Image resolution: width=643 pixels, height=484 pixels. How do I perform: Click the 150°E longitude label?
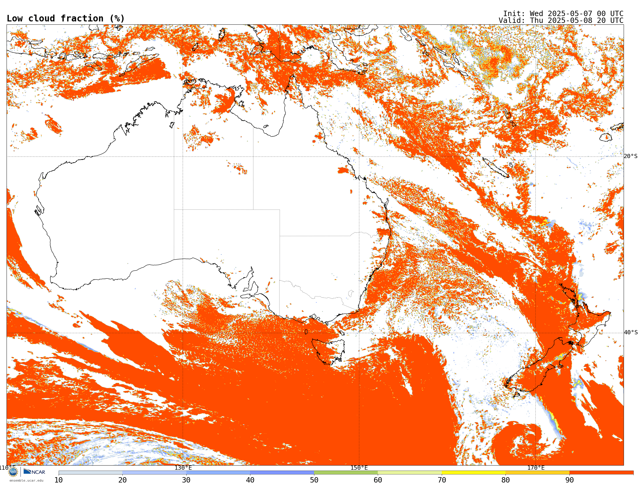click(359, 468)
